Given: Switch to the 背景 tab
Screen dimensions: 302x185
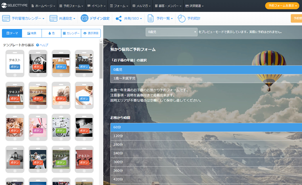Looking at the screenshot, I should tap(31, 33).
